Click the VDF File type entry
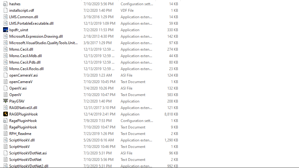Viewport: 299px width, 168px height. click(127, 10)
